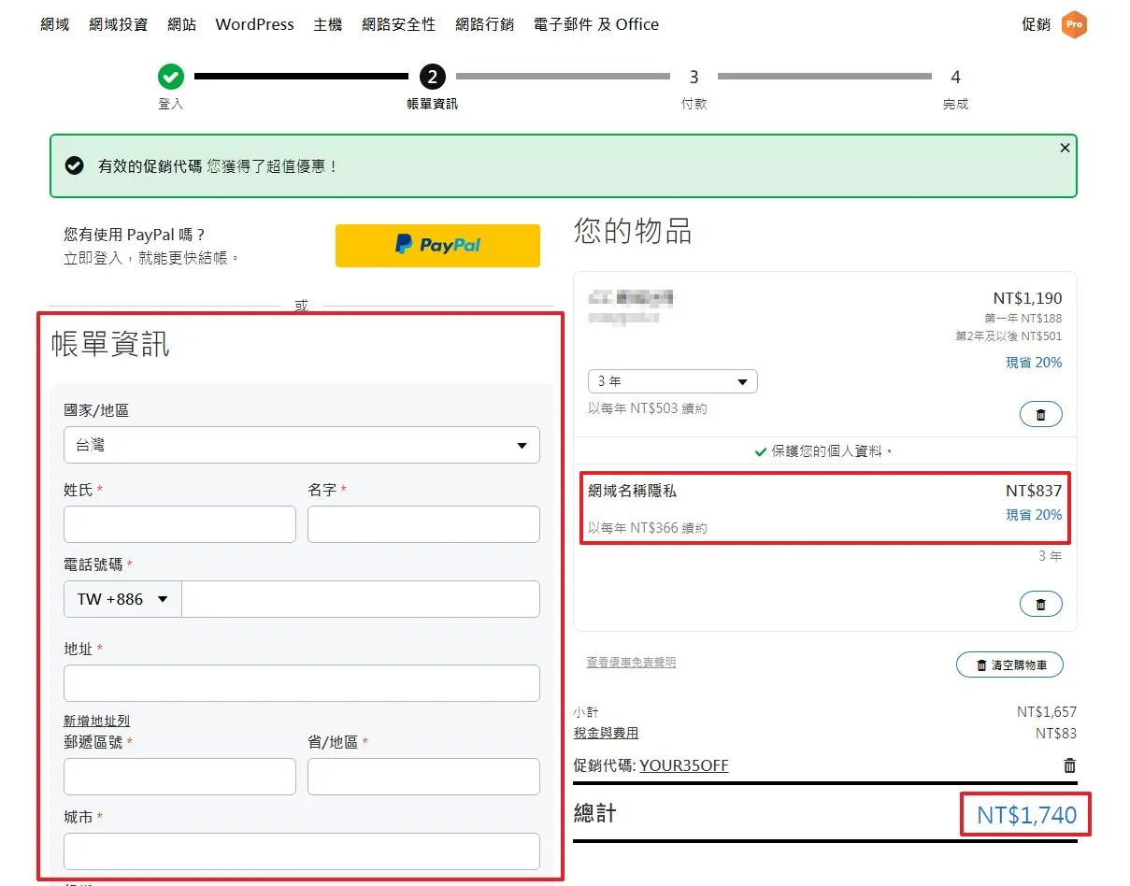Open the 網路安全性 menu
Image resolution: width=1130 pixels, height=886 pixels.
399,24
